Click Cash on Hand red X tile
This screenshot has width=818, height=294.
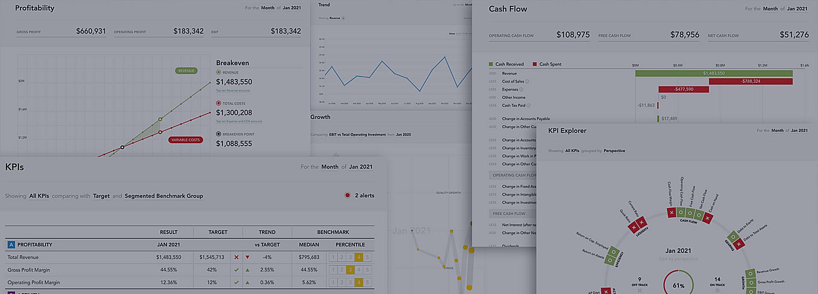(x=707, y=218)
